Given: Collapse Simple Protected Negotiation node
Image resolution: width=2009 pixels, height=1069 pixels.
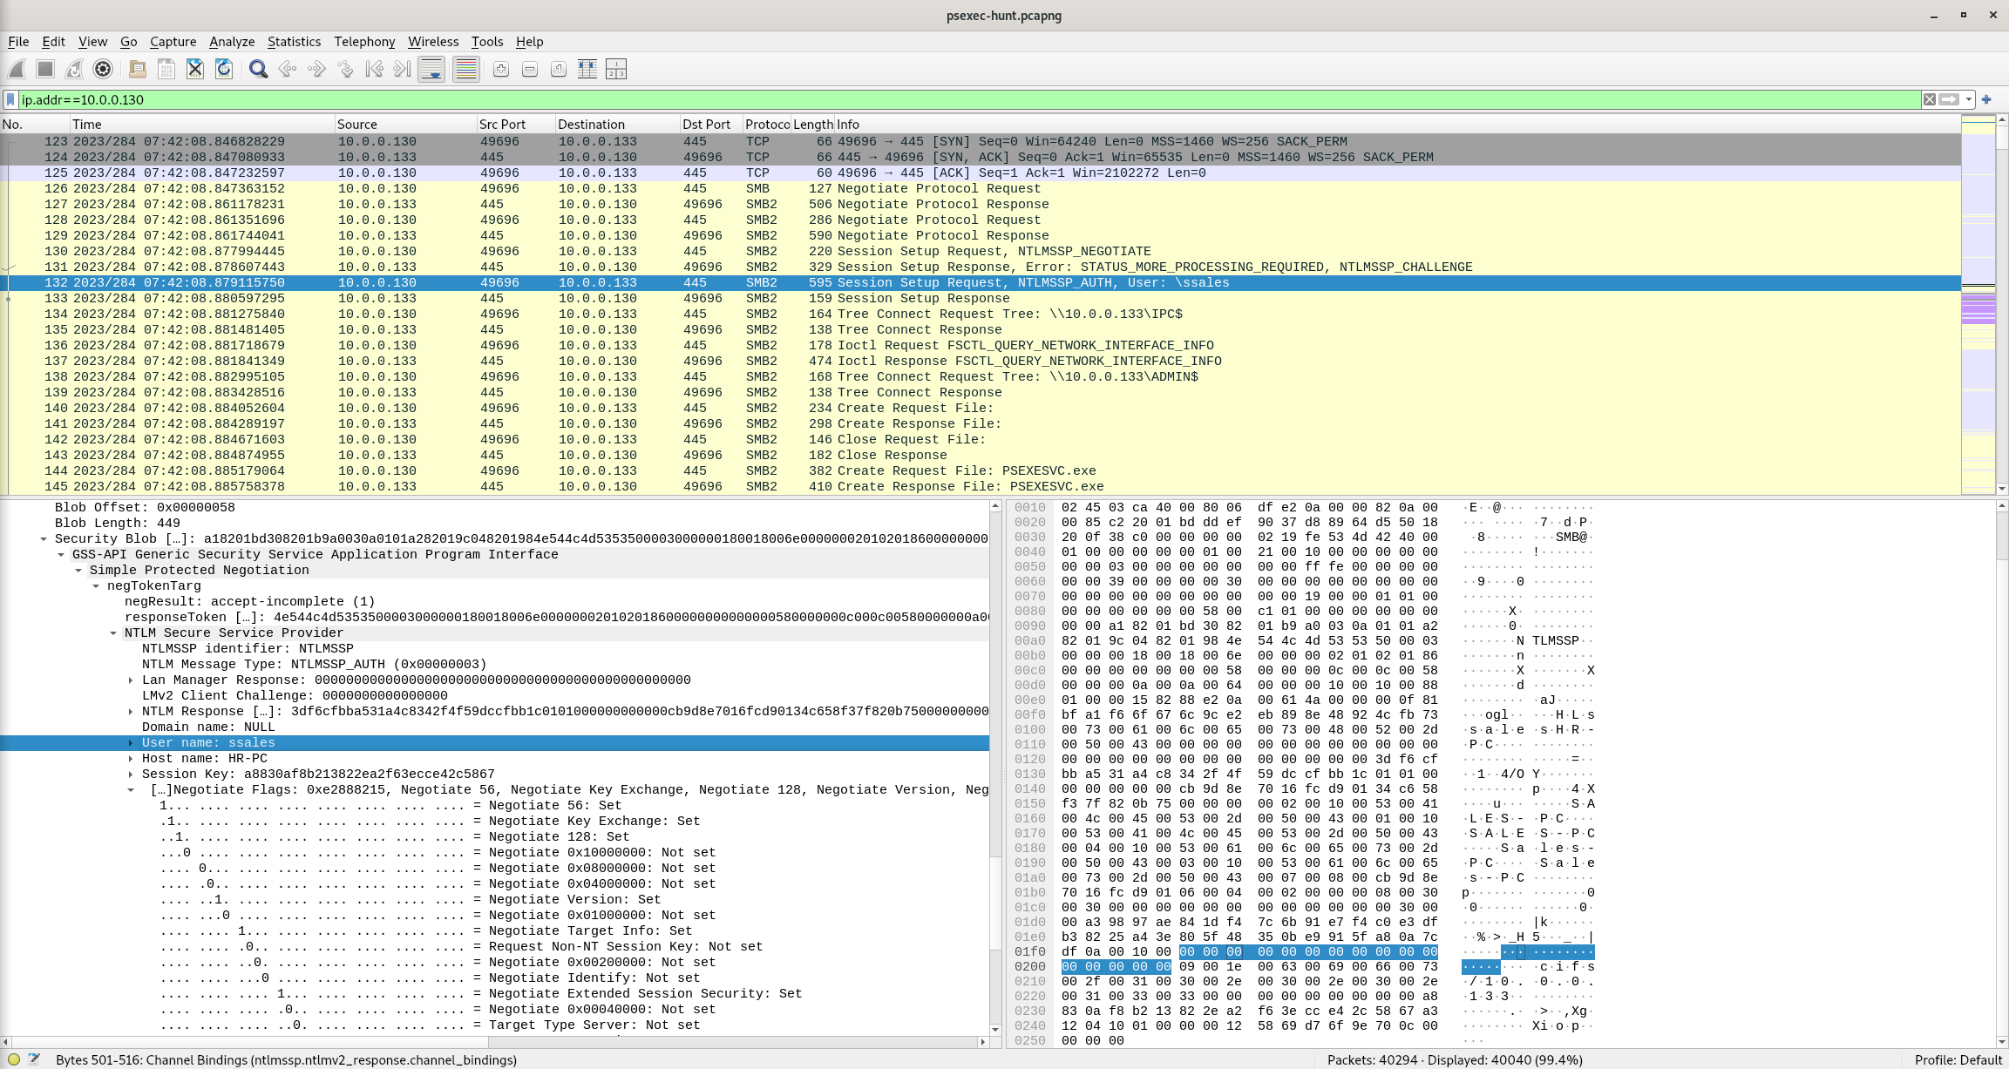Looking at the screenshot, I should [x=78, y=570].
